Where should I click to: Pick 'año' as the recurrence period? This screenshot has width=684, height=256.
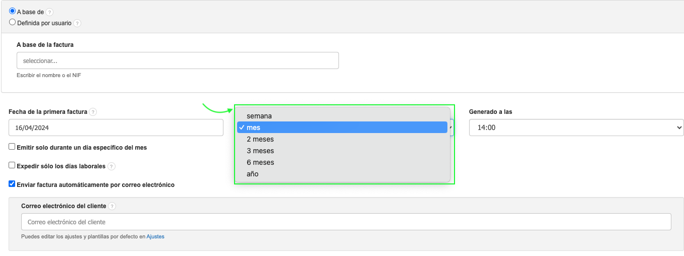253,174
